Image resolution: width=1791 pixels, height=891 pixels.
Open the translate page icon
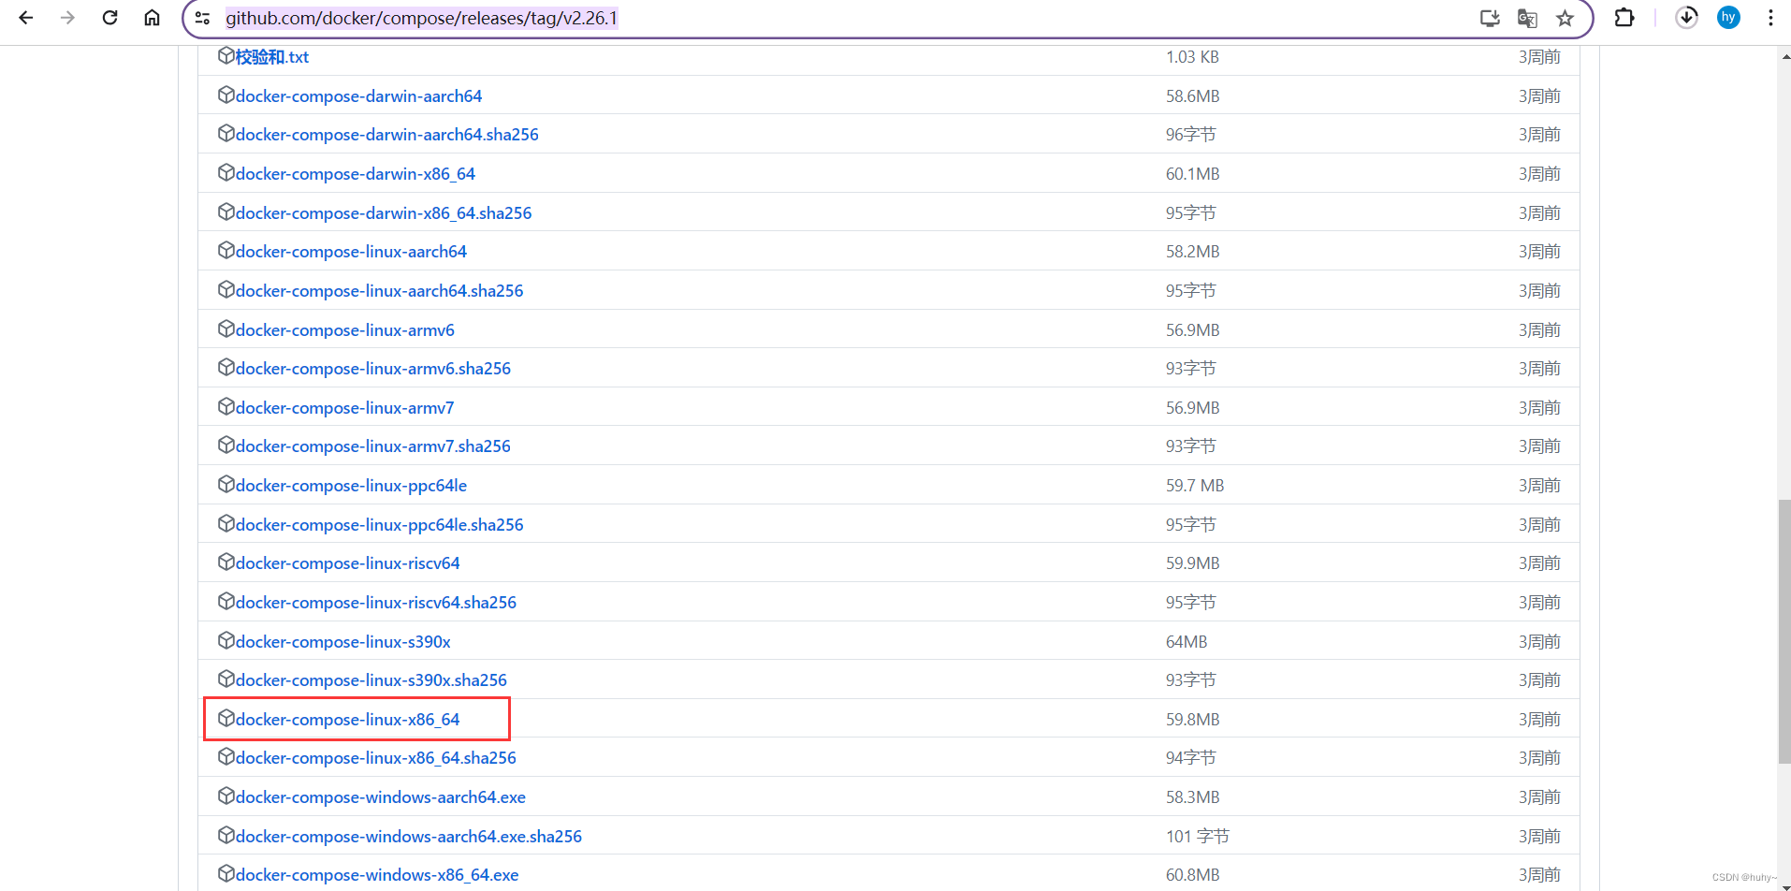1527,18
